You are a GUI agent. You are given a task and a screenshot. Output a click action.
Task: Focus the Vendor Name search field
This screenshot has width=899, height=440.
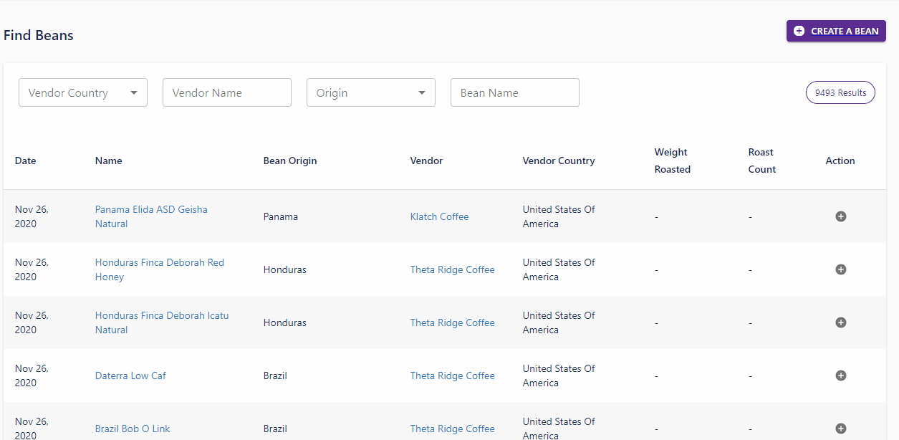pyautogui.click(x=226, y=92)
